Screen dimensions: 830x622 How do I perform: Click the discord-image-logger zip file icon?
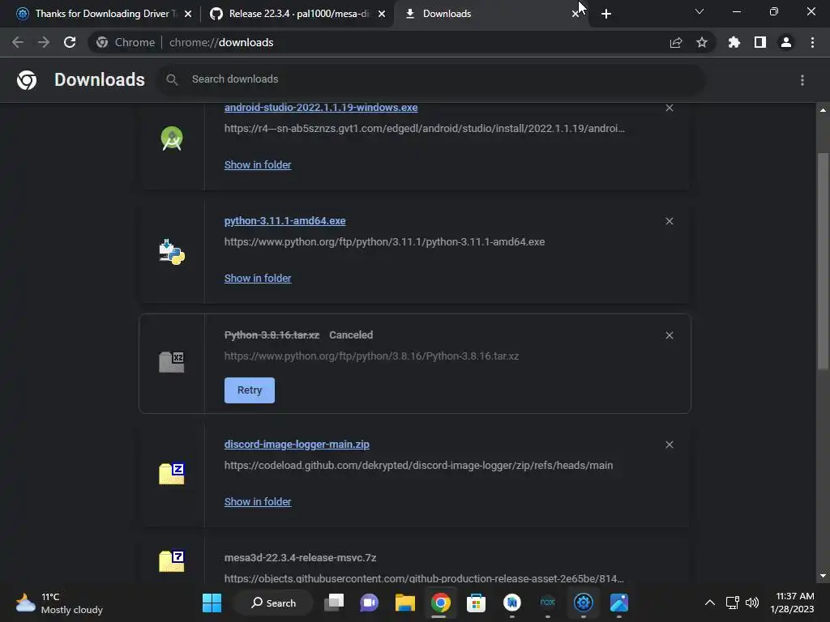point(172,473)
